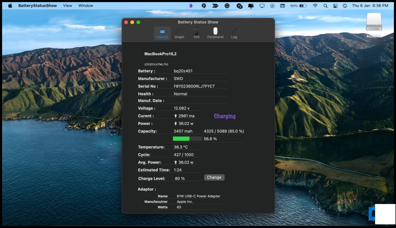Screen dimensions: 396x228
Task: Click the Change charge level button
Action: tap(214, 177)
